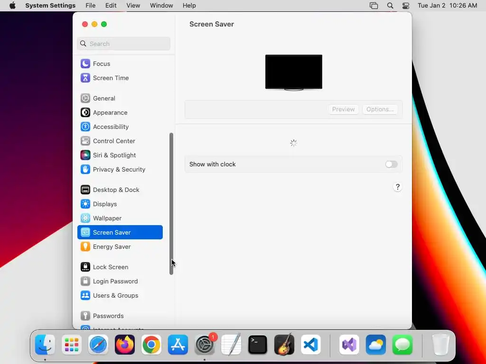This screenshot has height=364, width=486.
Task: Open Displays settings
Action: 120,204
